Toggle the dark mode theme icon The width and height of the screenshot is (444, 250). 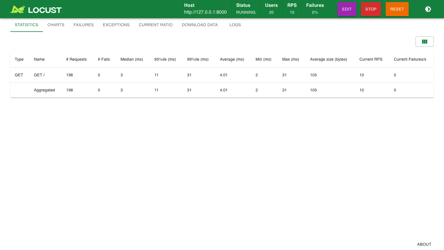[428, 9]
